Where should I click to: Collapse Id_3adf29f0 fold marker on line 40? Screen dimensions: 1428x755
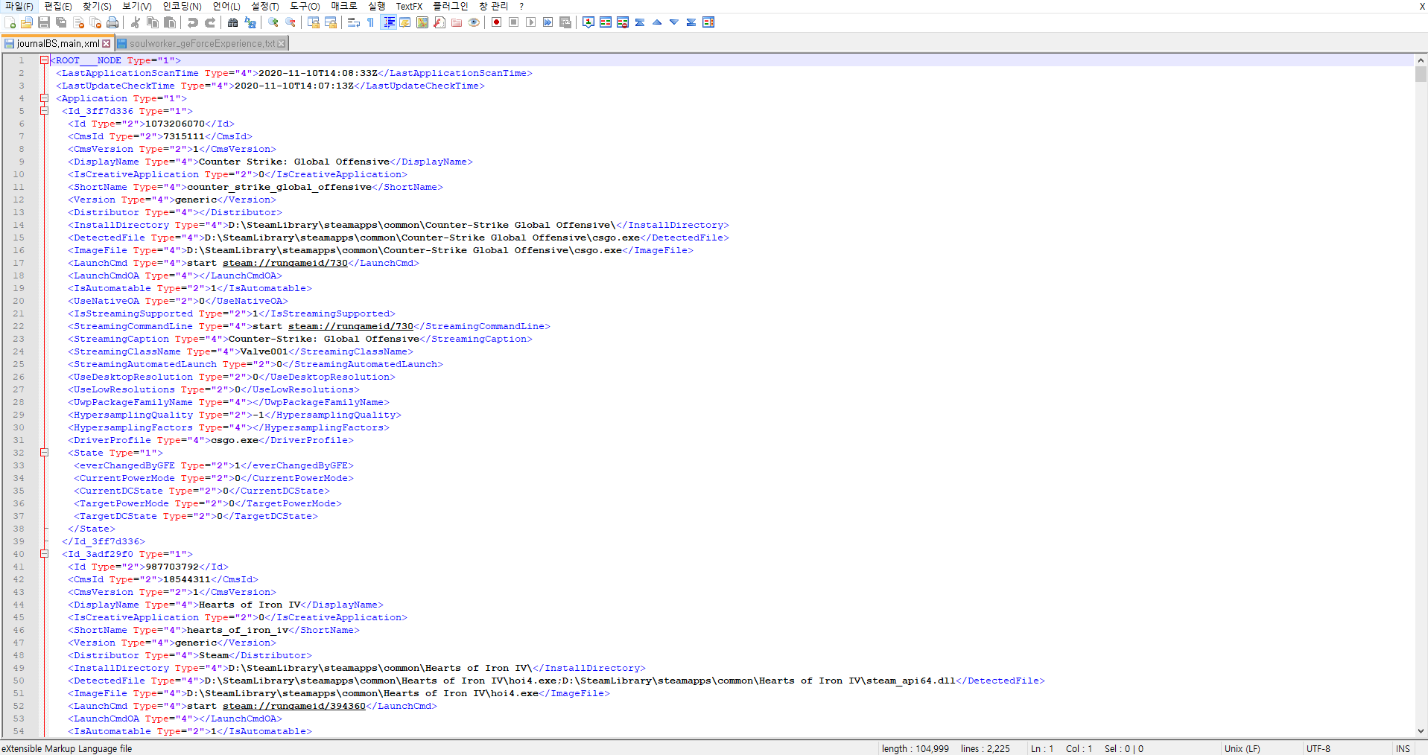pyautogui.click(x=44, y=554)
